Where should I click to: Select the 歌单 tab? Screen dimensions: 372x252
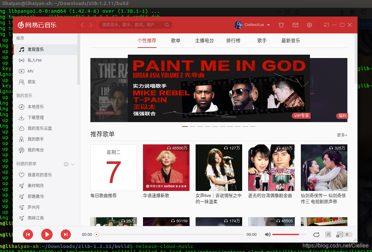pyautogui.click(x=176, y=41)
